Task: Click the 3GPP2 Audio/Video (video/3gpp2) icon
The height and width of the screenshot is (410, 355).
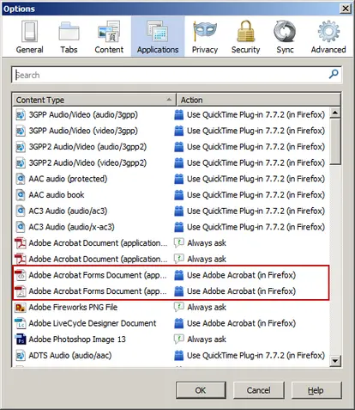Action: [x=21, y=163]
